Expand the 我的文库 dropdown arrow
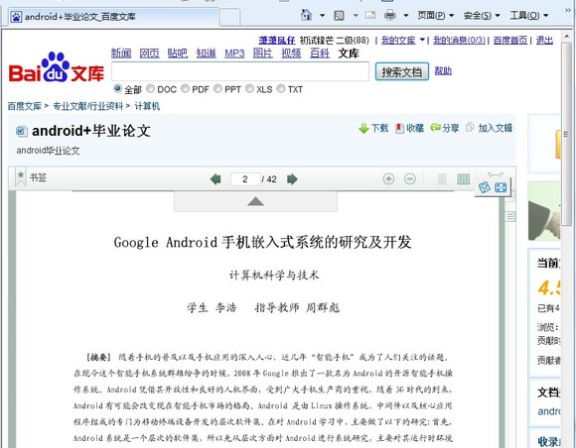 point(422,40)
